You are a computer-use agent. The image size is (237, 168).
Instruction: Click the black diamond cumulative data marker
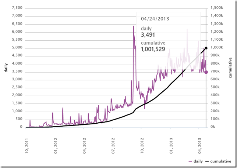tap(206, 48)
